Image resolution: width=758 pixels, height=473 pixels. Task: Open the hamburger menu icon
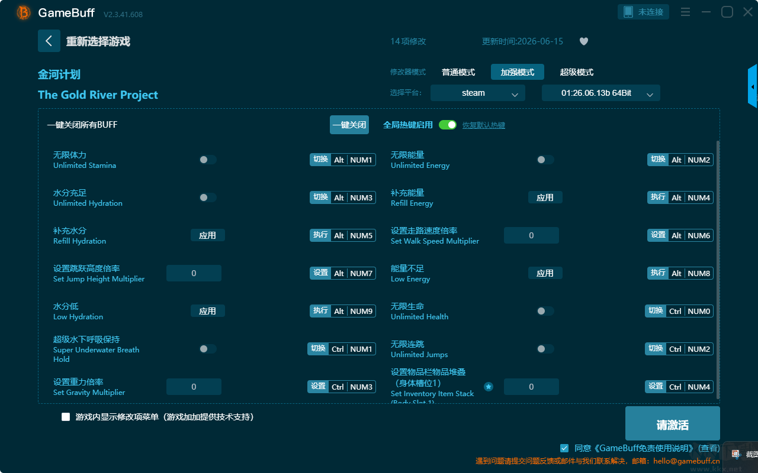tap(685, 12)
